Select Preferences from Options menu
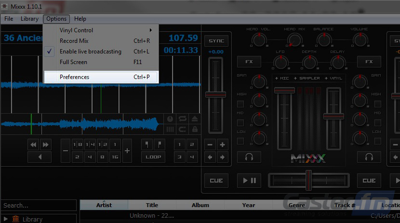This screenshot has height=223, width=400. coord(101,77)
